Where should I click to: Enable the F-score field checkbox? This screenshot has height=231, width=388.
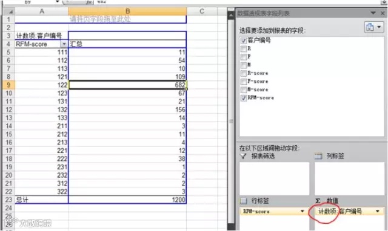(x=244, y=82)
